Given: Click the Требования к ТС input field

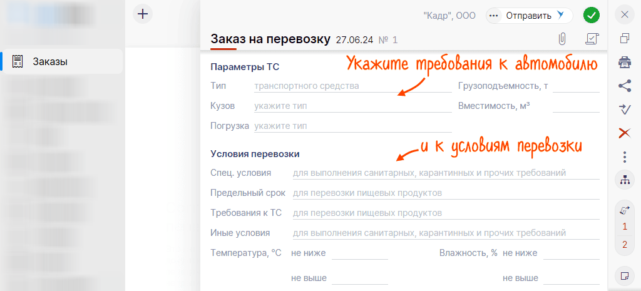Looking at the screenshot, I should [446, 213].
